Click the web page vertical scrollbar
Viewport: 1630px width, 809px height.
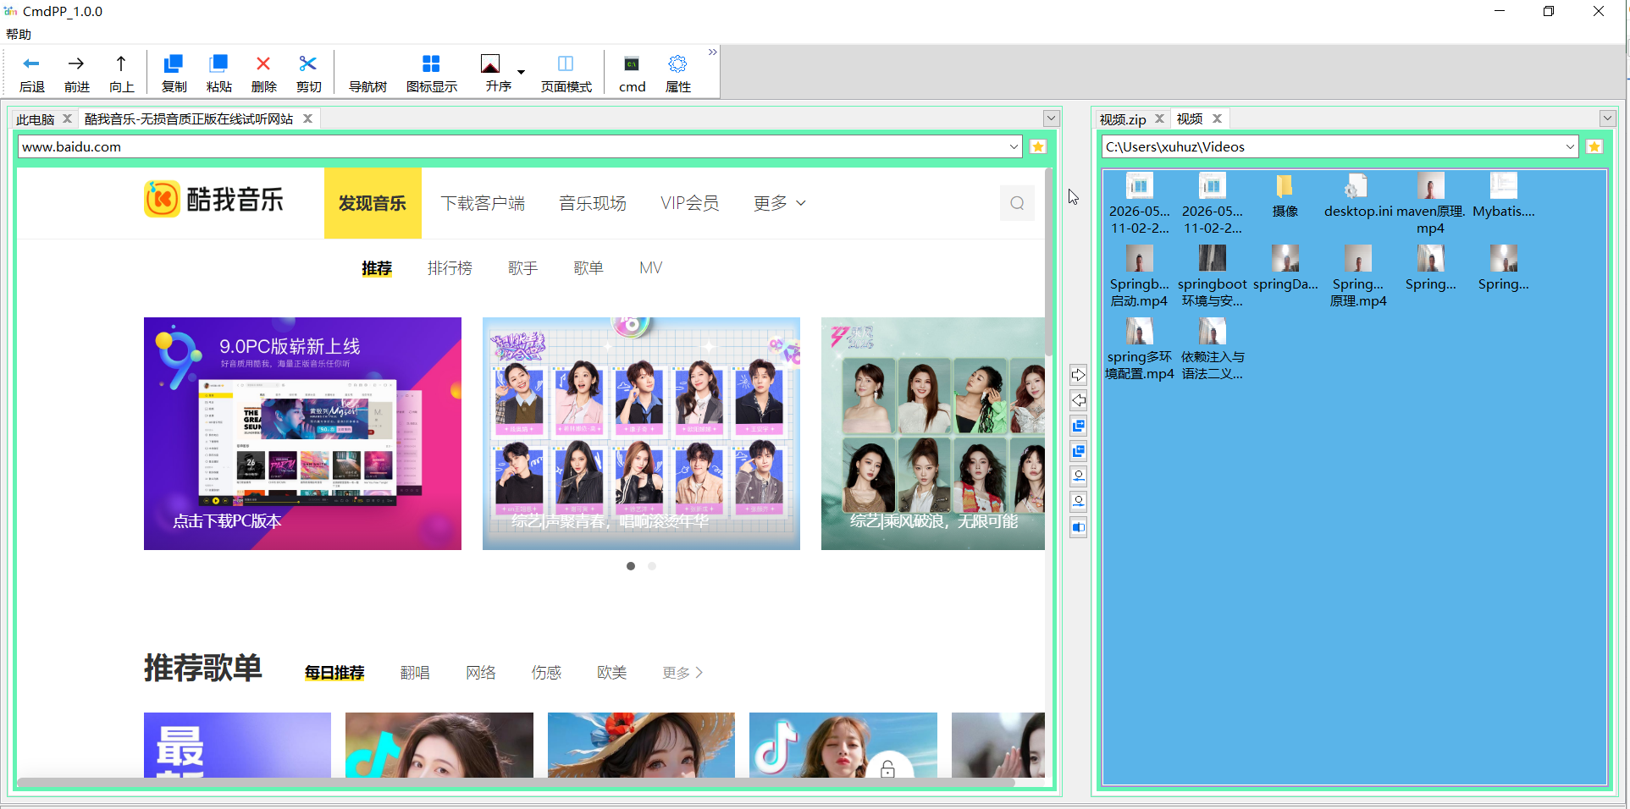tap(1049, 262)
